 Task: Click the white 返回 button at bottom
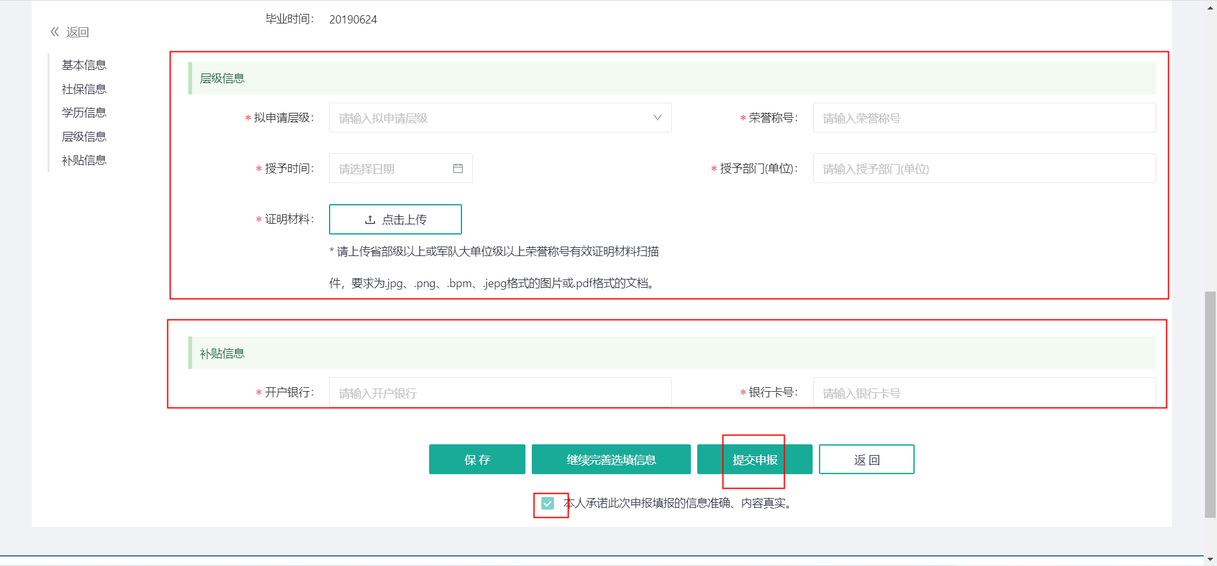[866, 460]
